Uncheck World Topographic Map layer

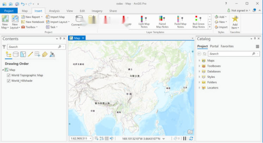pyautogui.click(x=9, y=75)
